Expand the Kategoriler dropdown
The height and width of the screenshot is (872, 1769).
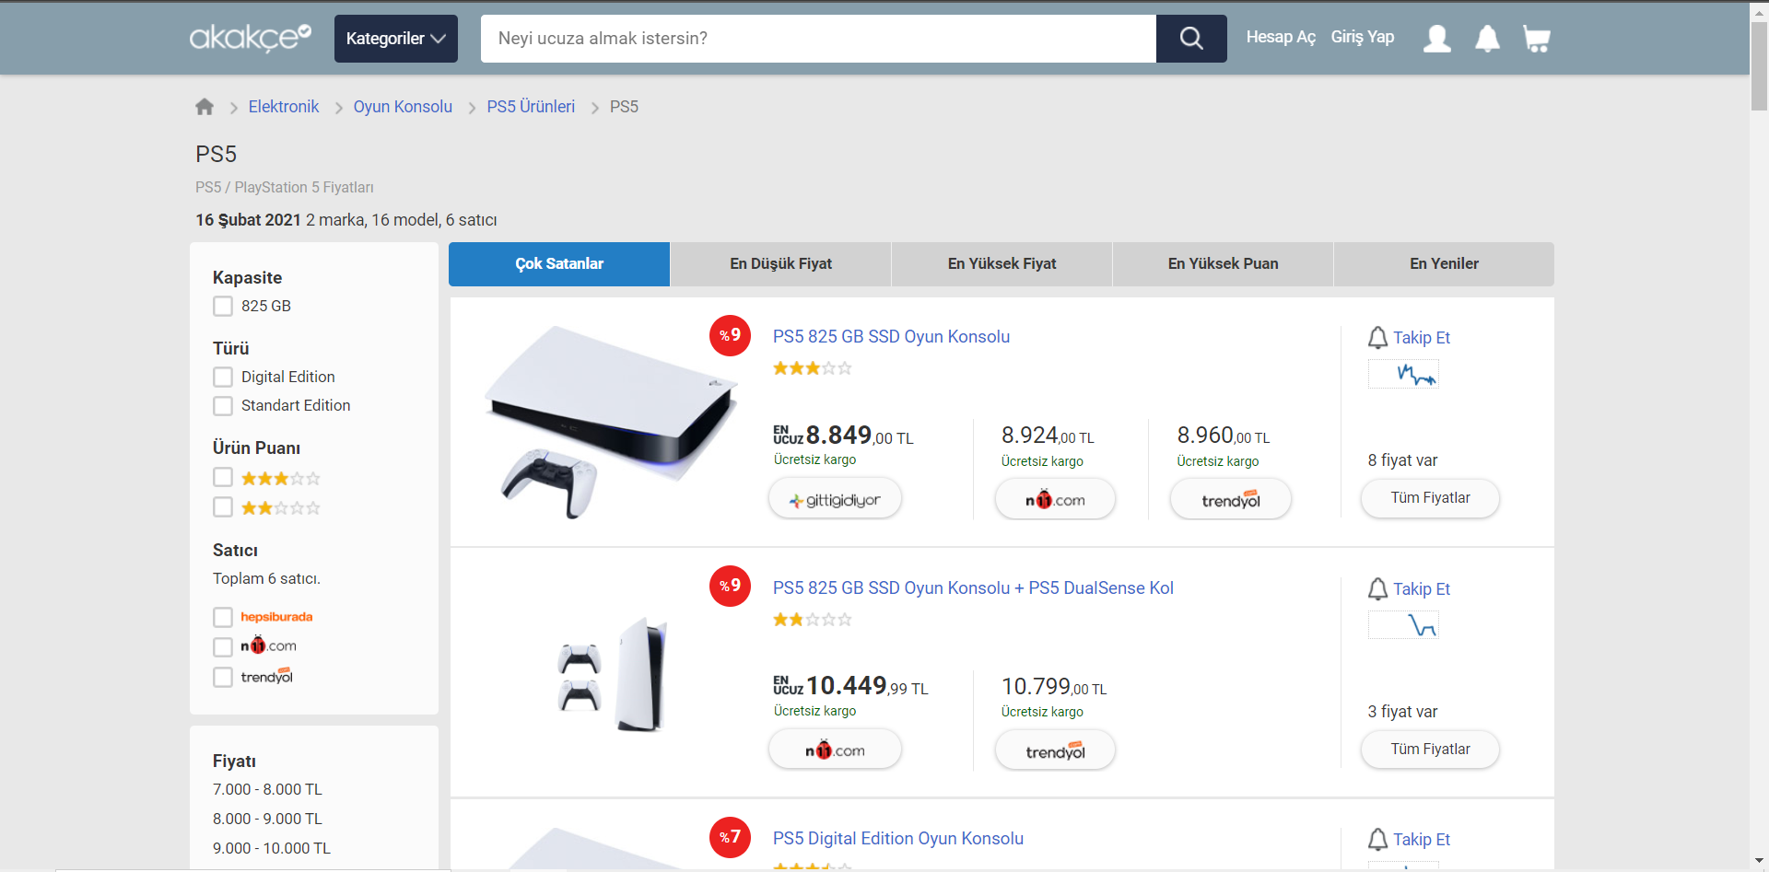[396, 39]
